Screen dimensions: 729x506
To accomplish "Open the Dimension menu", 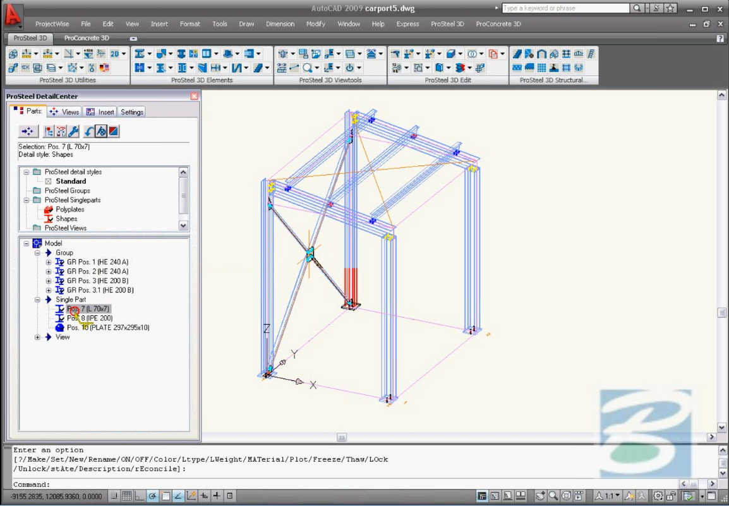I will pos(280,24).
